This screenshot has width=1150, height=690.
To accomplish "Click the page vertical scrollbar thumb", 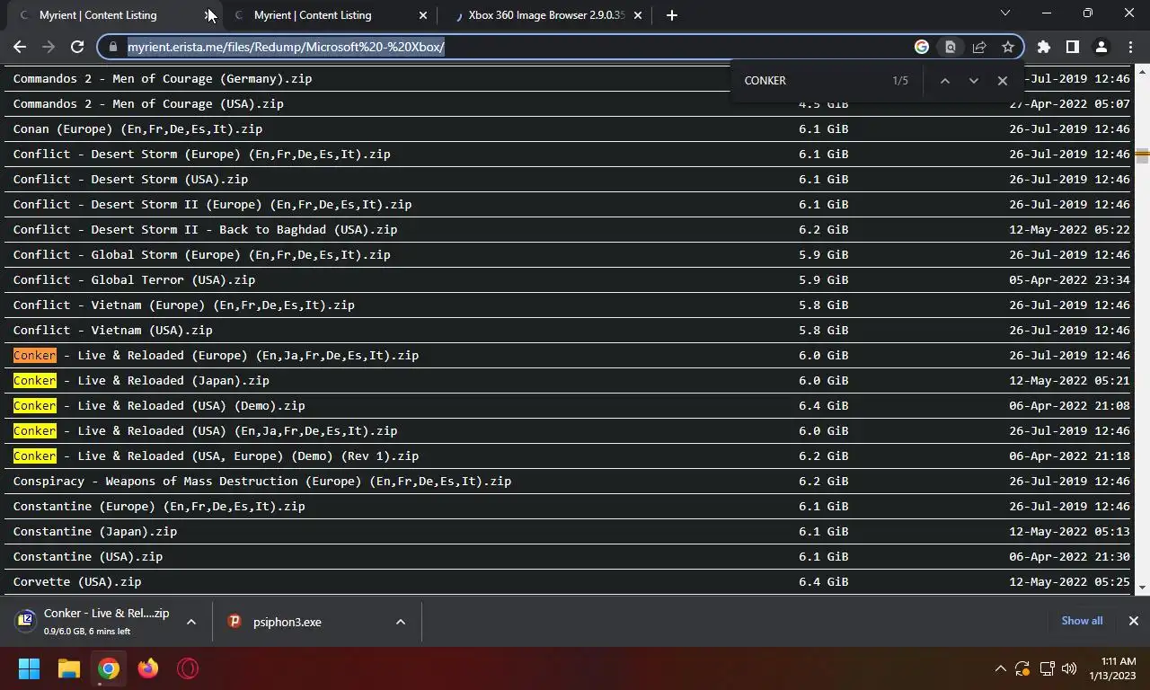I will [1142, 155].
